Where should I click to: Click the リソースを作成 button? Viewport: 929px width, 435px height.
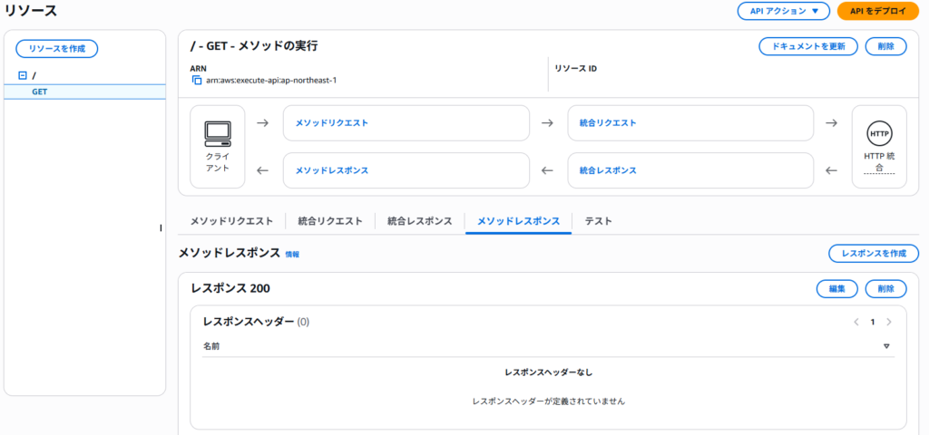(x=56, y=49)
